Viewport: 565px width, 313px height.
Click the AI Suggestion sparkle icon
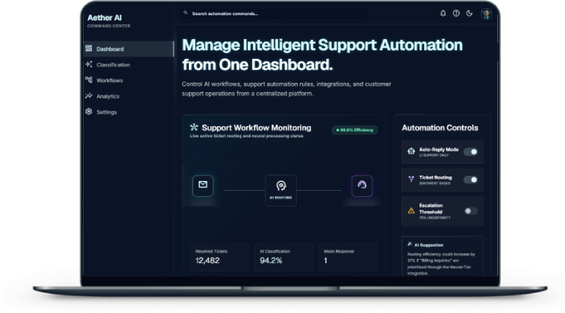click(x=410, y=244)
